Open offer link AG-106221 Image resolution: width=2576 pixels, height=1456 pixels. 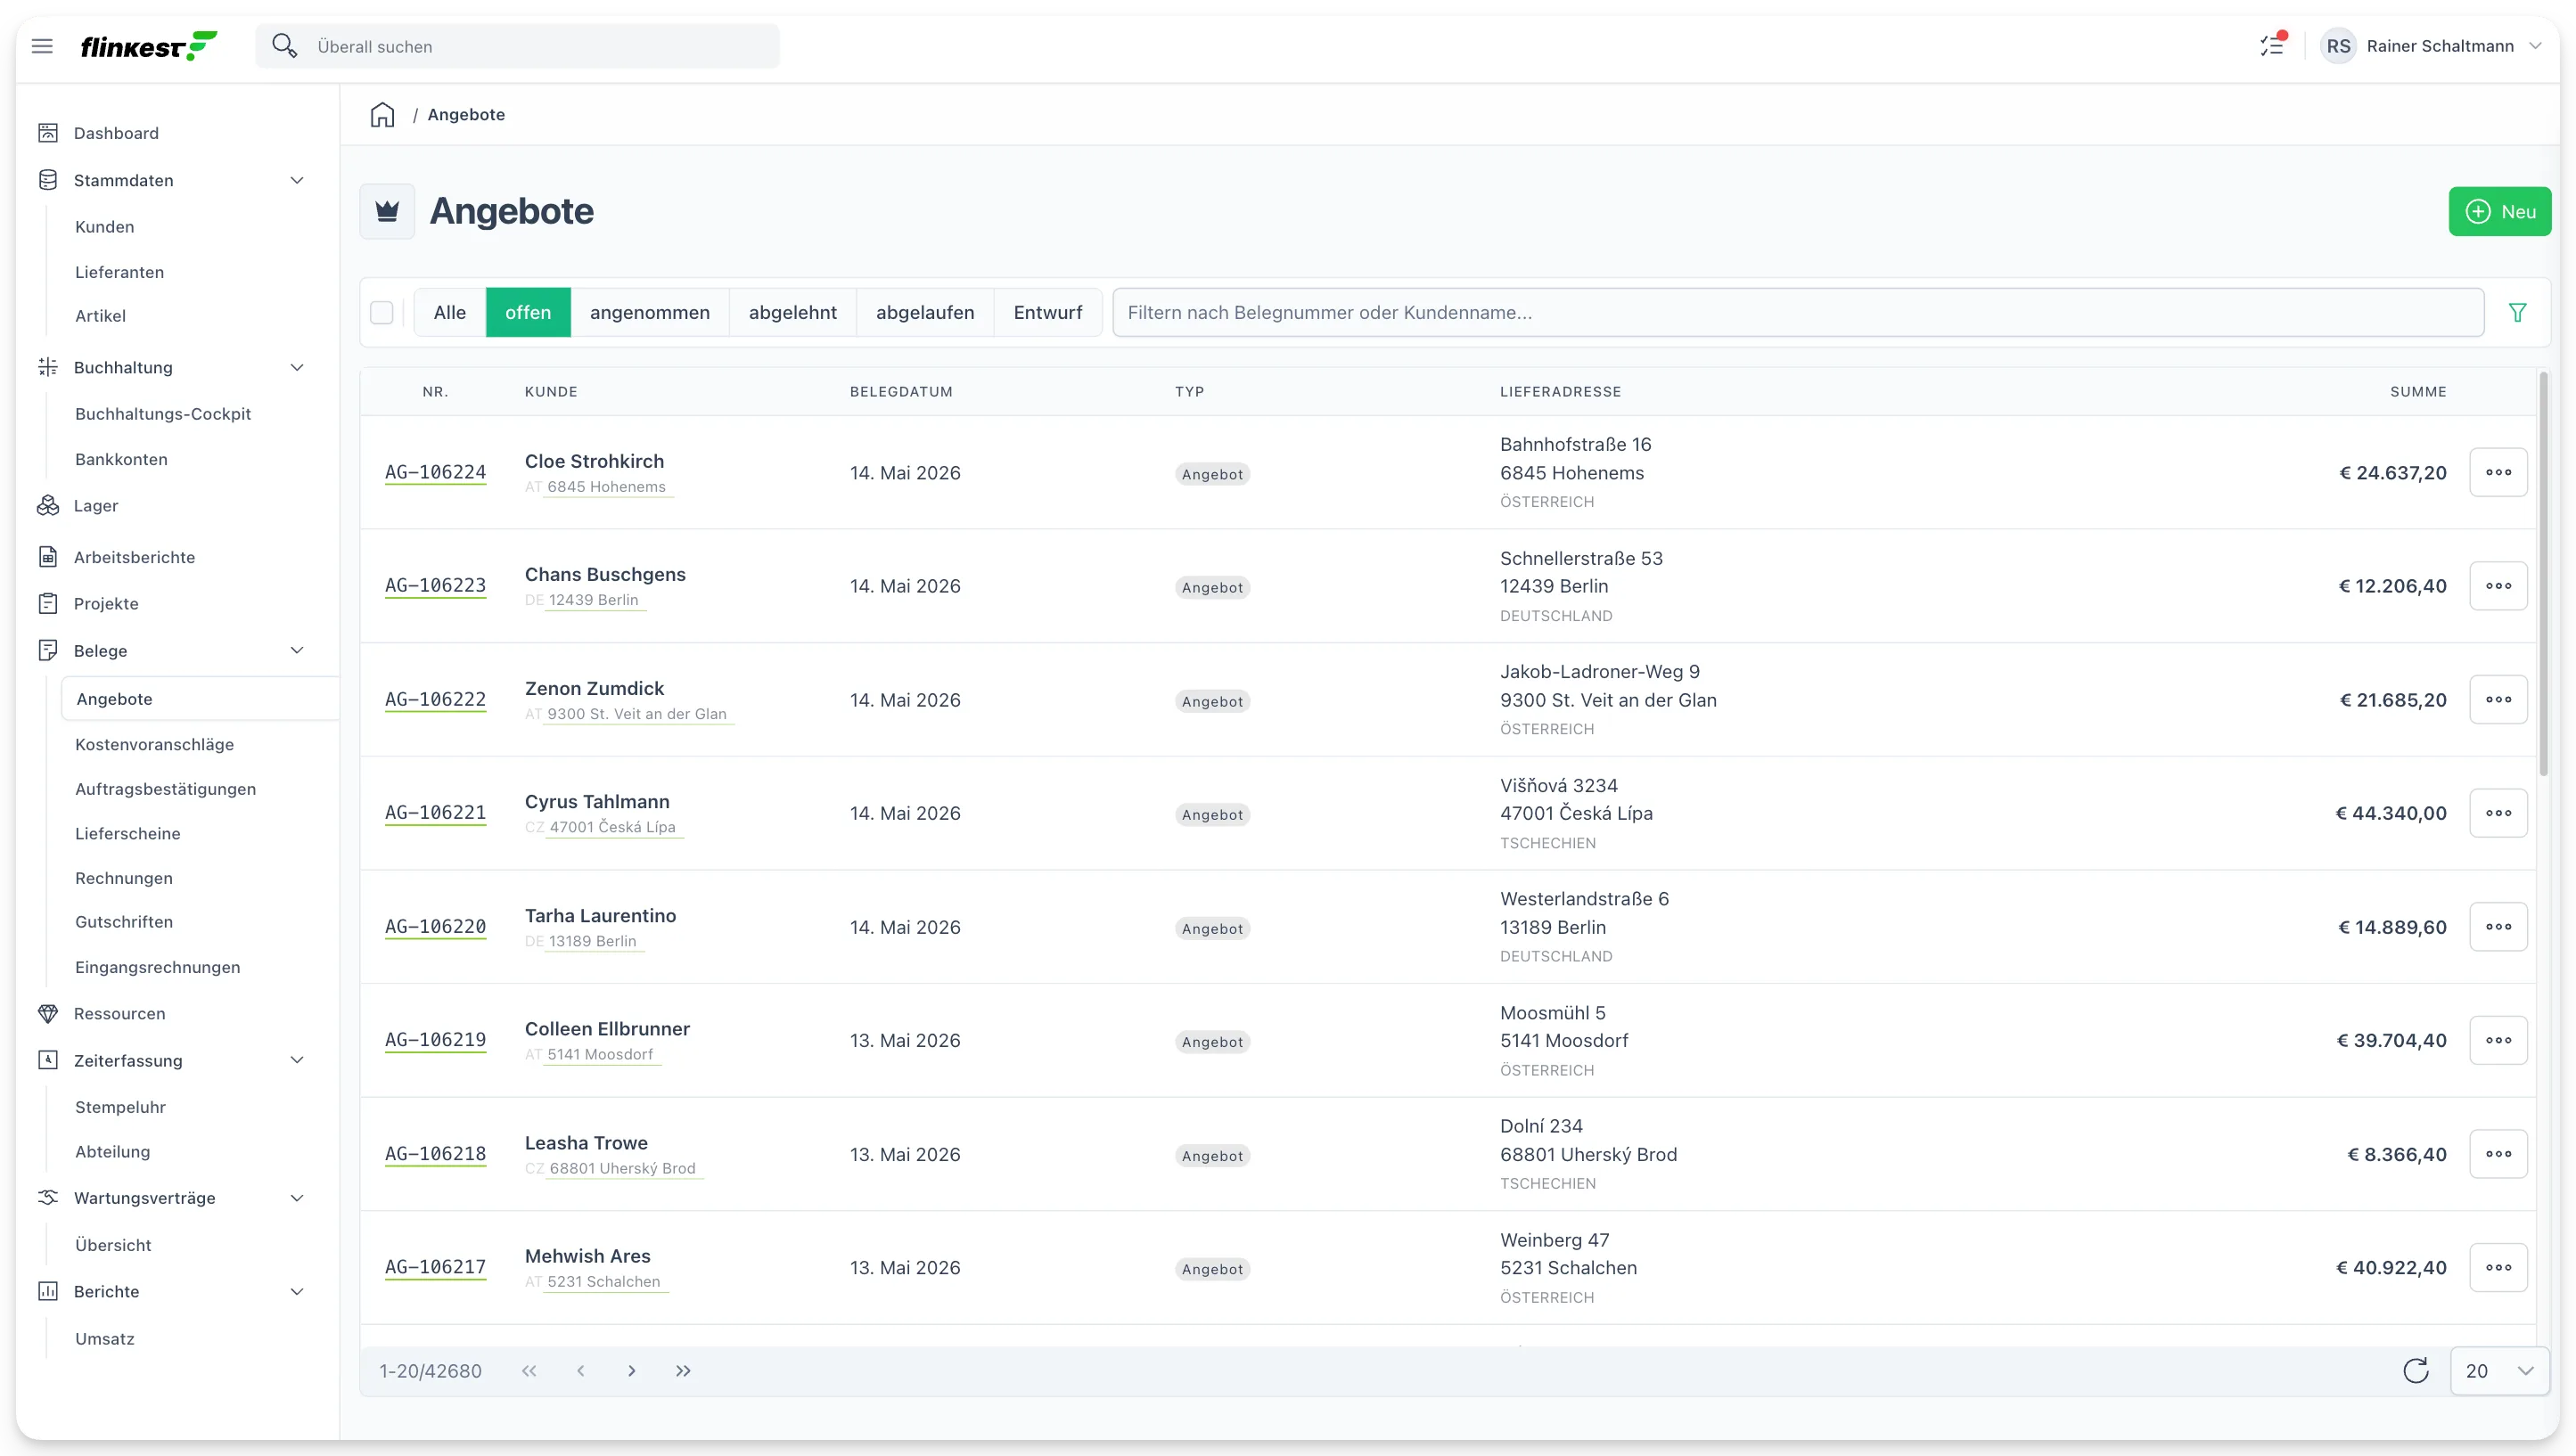435,813
